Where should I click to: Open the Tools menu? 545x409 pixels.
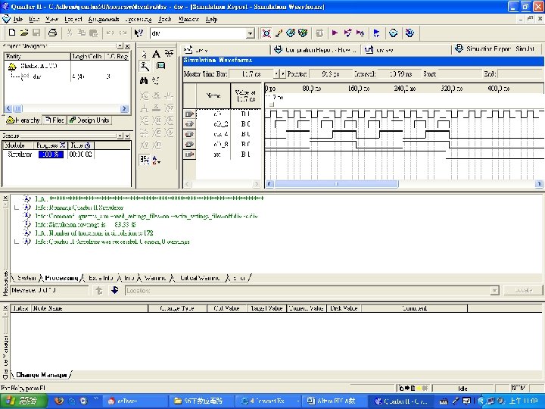click(165, 18)
